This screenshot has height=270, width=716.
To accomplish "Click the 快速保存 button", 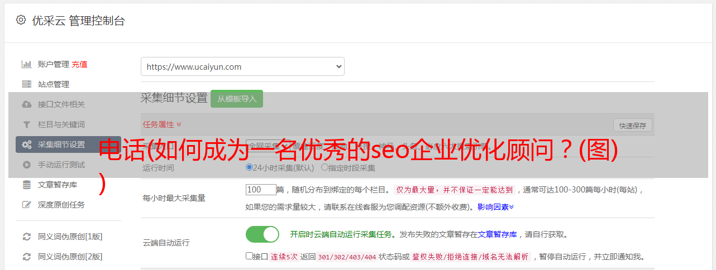I will point(633,126).
